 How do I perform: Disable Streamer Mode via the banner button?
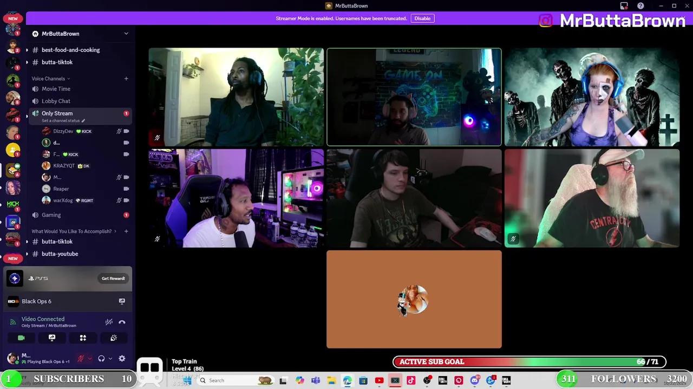pos(422,18)
